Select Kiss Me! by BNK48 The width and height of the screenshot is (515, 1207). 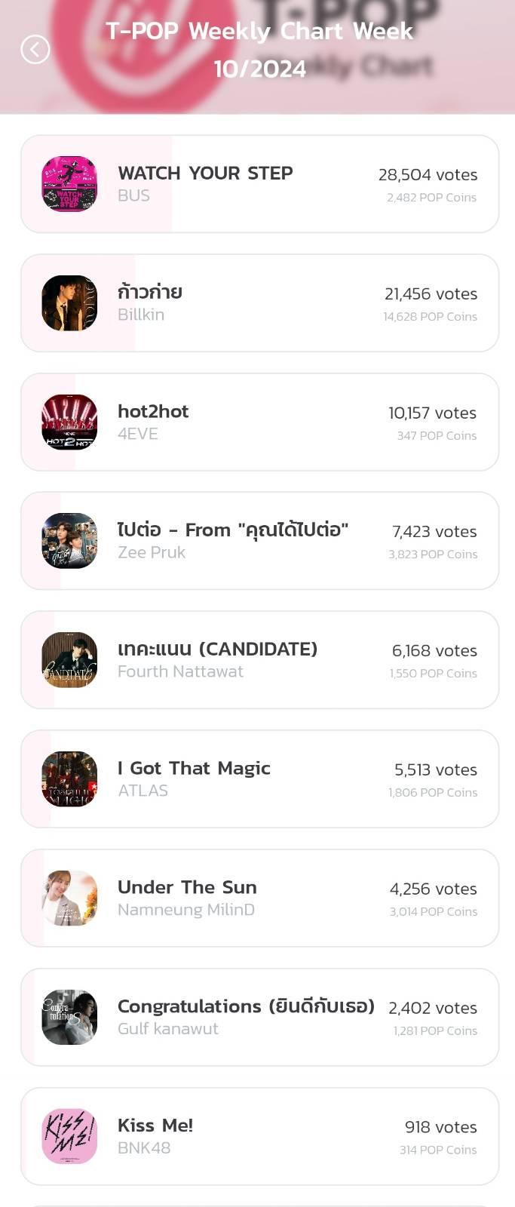coord(260,1137)
